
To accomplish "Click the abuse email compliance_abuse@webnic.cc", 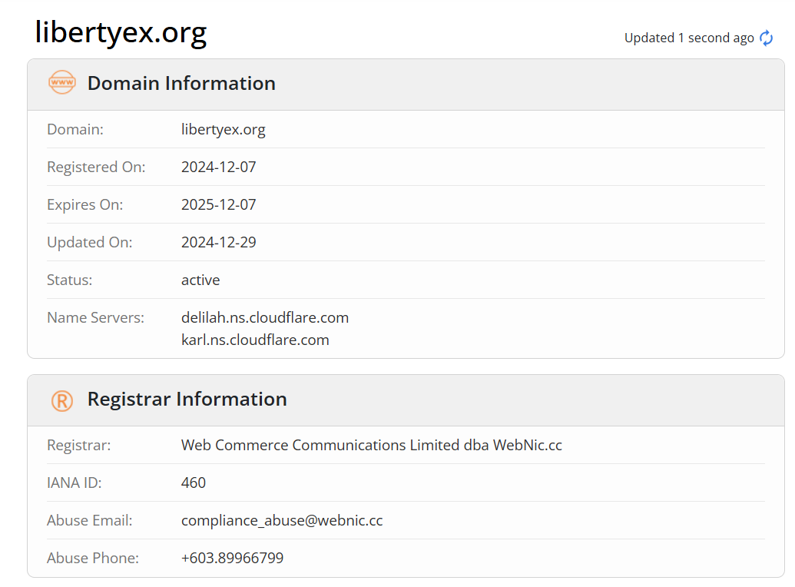I will pyautogui.click(x=282, y=520).
